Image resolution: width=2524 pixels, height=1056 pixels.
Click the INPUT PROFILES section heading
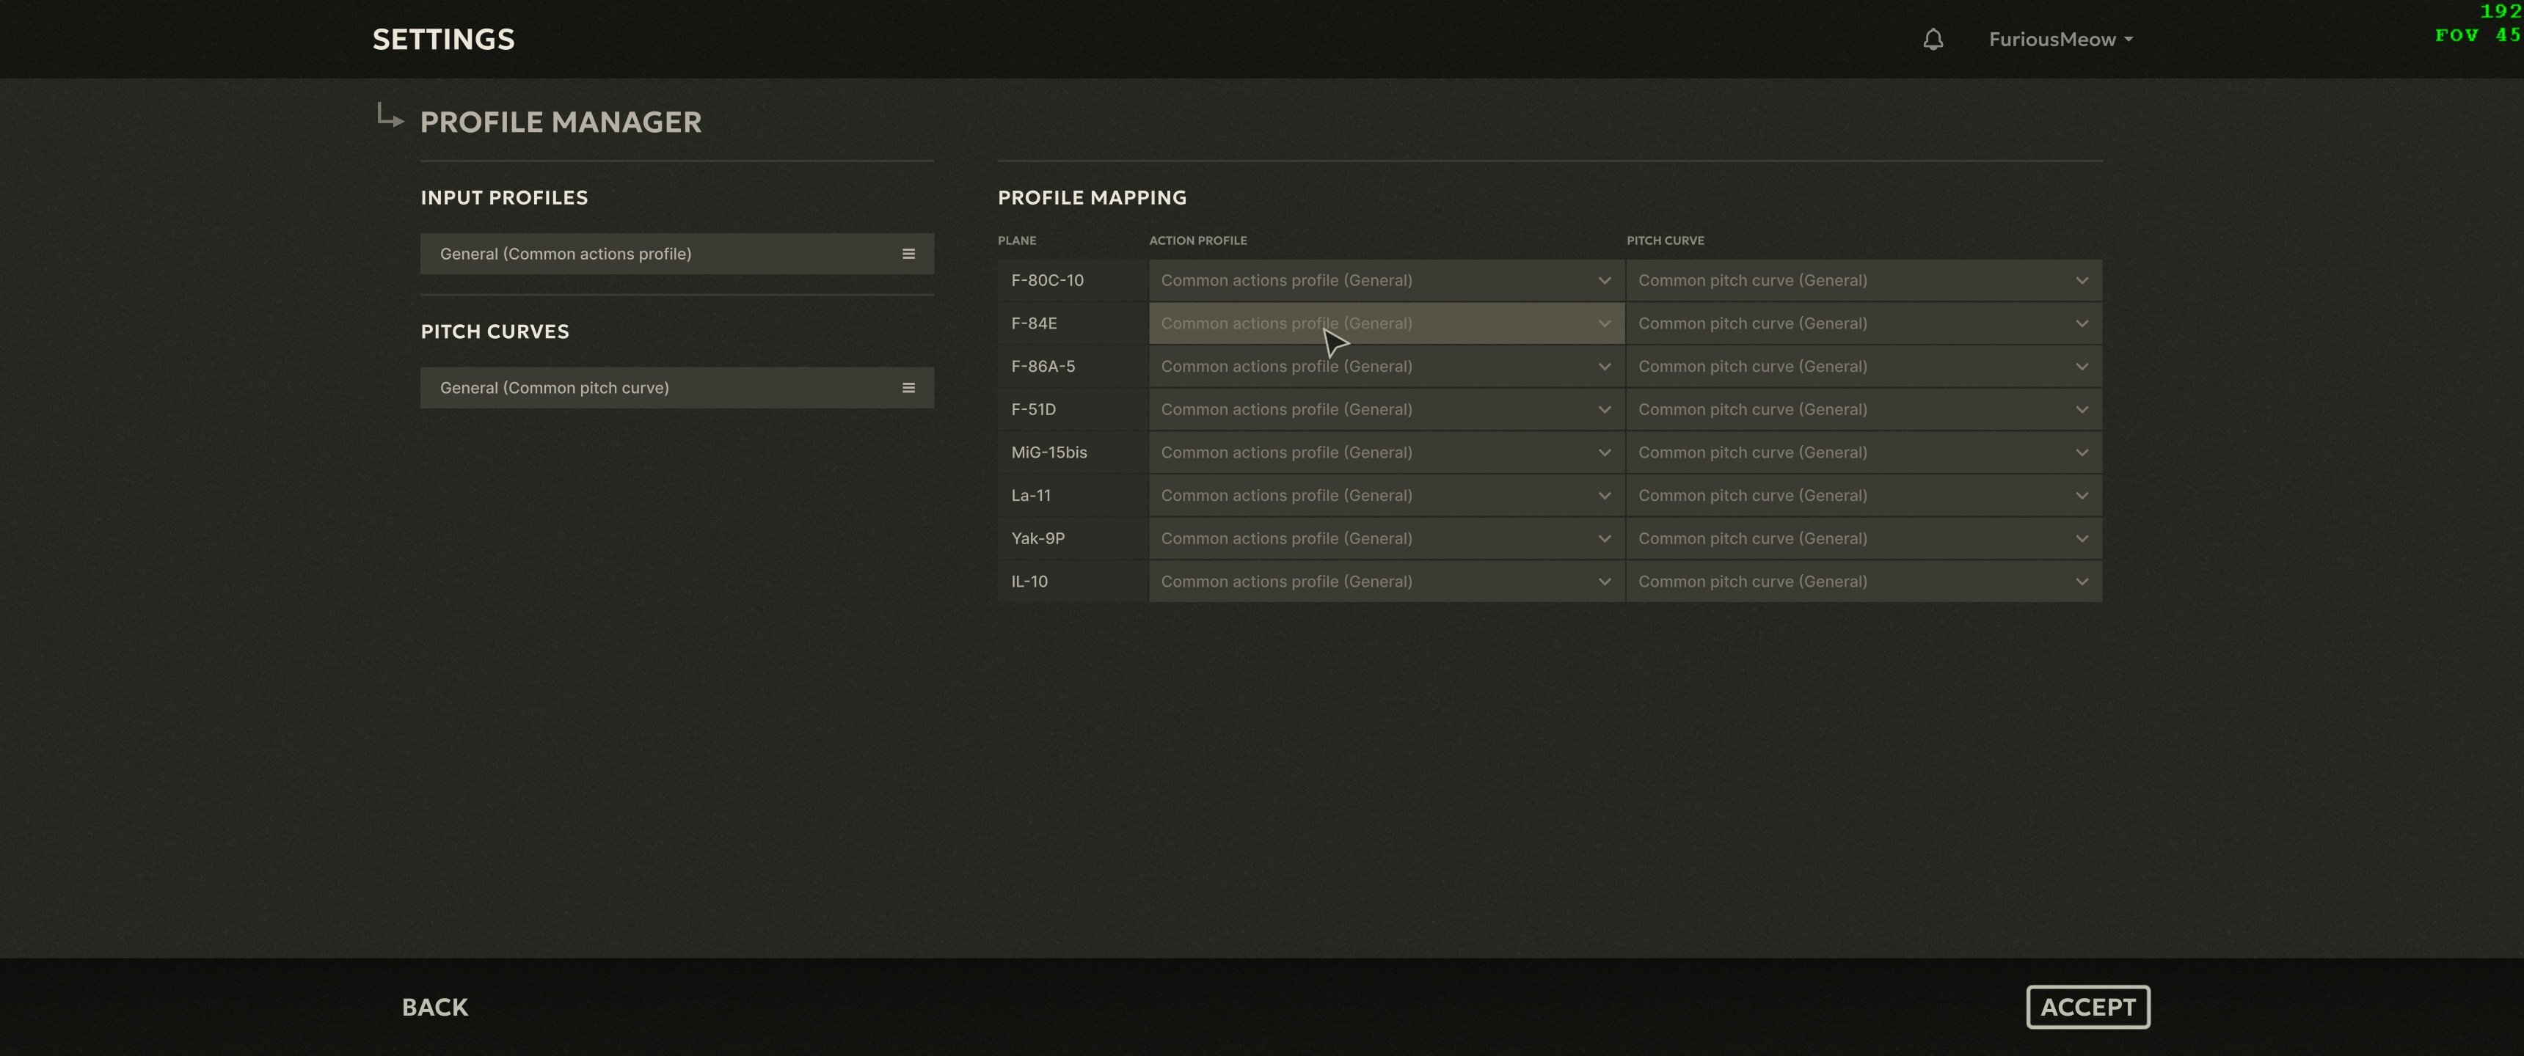click(503, 198)
